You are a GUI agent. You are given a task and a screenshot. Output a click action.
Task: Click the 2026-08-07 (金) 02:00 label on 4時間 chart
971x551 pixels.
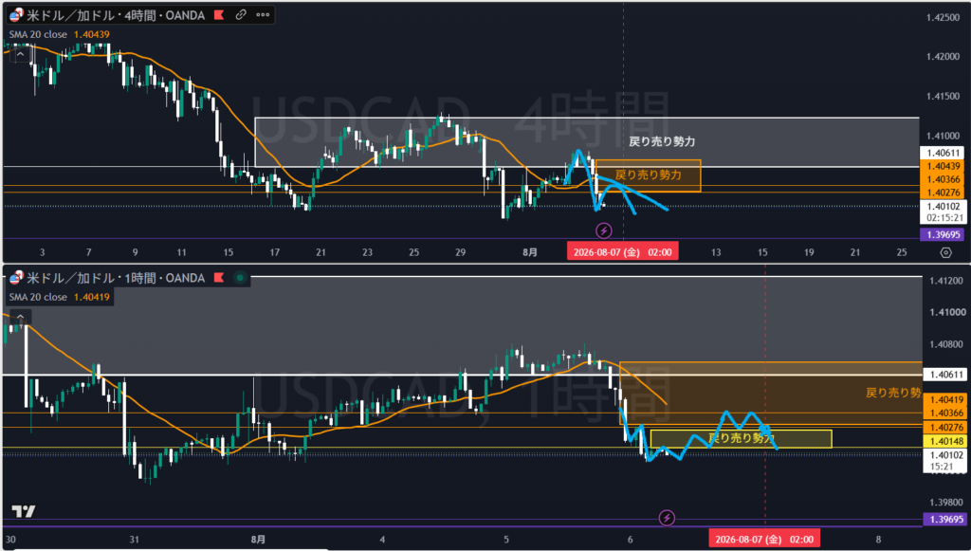tap(622, 252)
